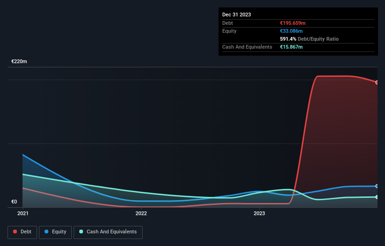The height and width of the screenshot is (246, 385).
Task: Select the blue Equity endpoint marker on chart
Action: coord(377,186)
